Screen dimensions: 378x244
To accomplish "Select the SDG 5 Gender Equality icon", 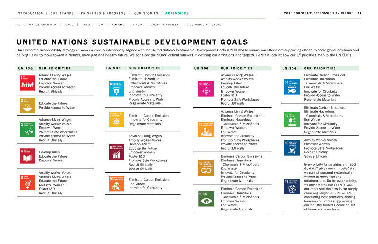I will click(27, 182).
